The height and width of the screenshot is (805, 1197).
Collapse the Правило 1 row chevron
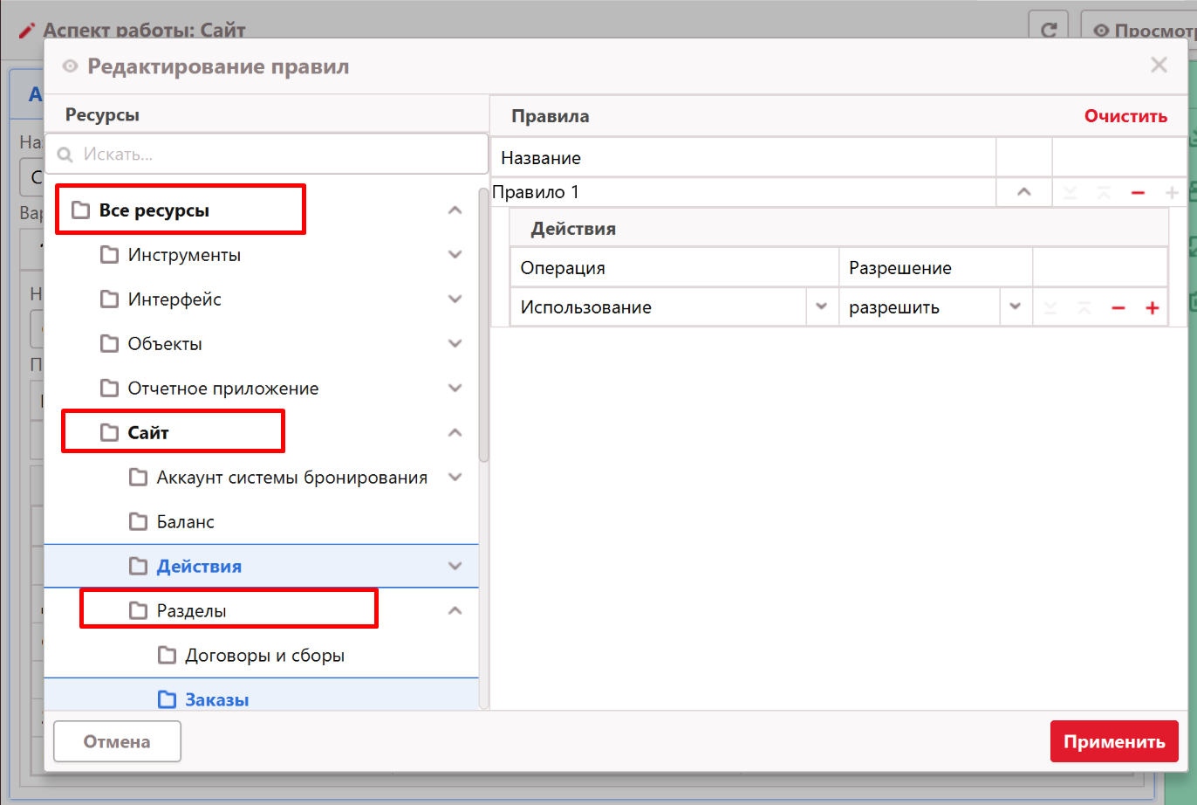[x=1024, y=192]
